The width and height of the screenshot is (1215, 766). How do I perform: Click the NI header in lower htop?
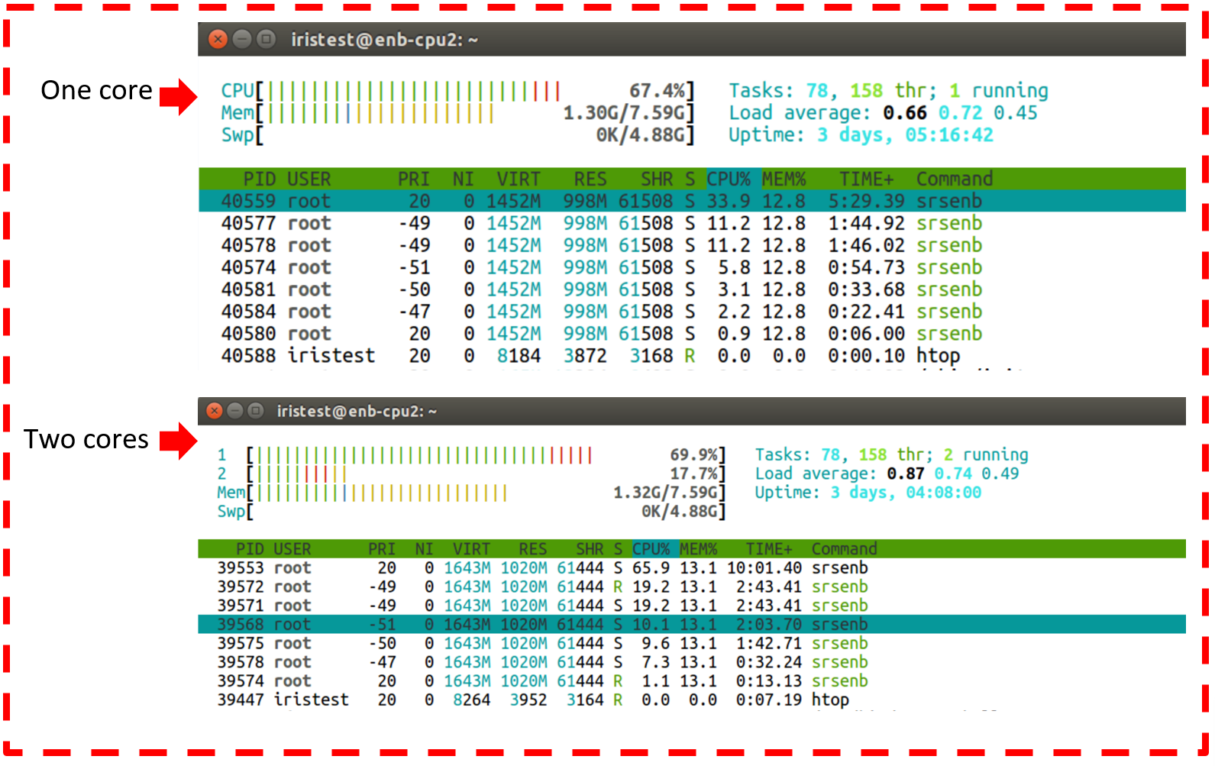(x=424, y=549)
